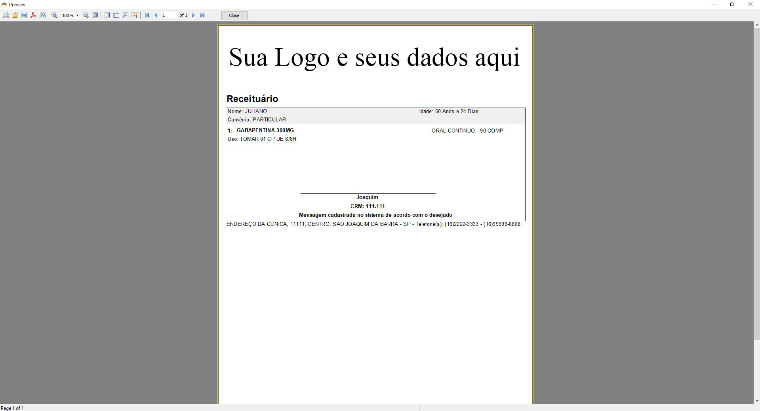Image resolution: width=760 pixels, height=411 pixels.
Task: Click the vertical scrollbar down arrow
Action: pos(756,400)
